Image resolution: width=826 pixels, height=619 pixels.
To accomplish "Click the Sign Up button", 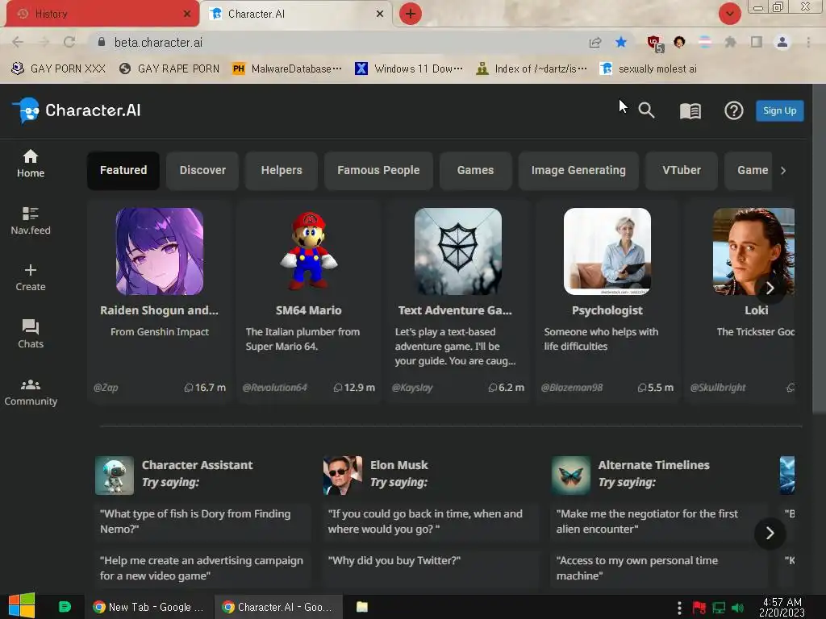I will point(780,110).
